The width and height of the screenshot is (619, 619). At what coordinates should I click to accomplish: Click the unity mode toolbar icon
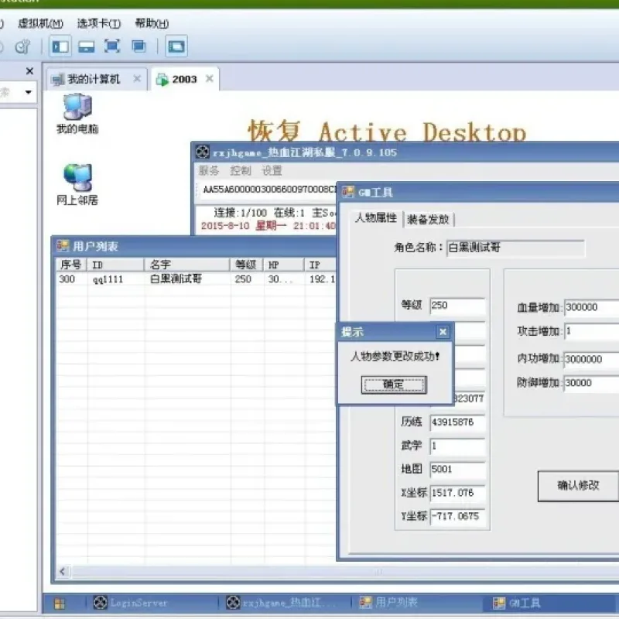[139, 46]
